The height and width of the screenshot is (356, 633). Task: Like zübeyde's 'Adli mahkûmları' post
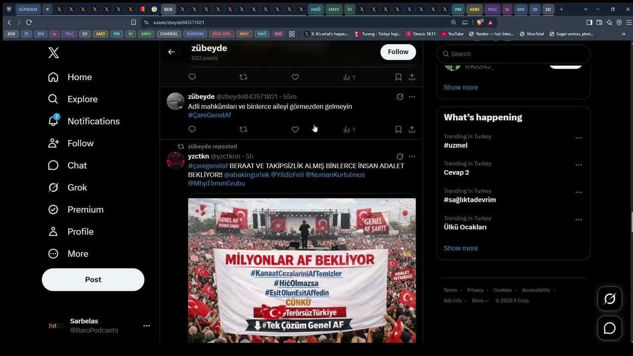(295, 130)
